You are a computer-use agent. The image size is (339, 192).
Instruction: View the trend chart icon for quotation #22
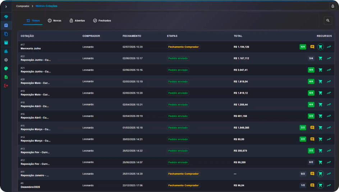click(x=329, y=58)
